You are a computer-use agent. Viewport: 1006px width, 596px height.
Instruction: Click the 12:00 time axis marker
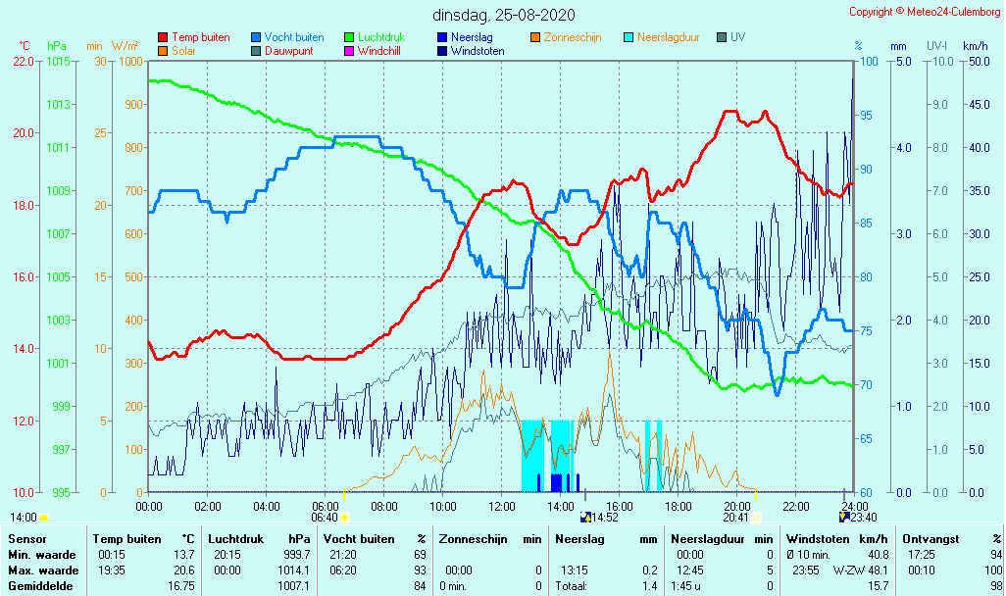[501, 506]
